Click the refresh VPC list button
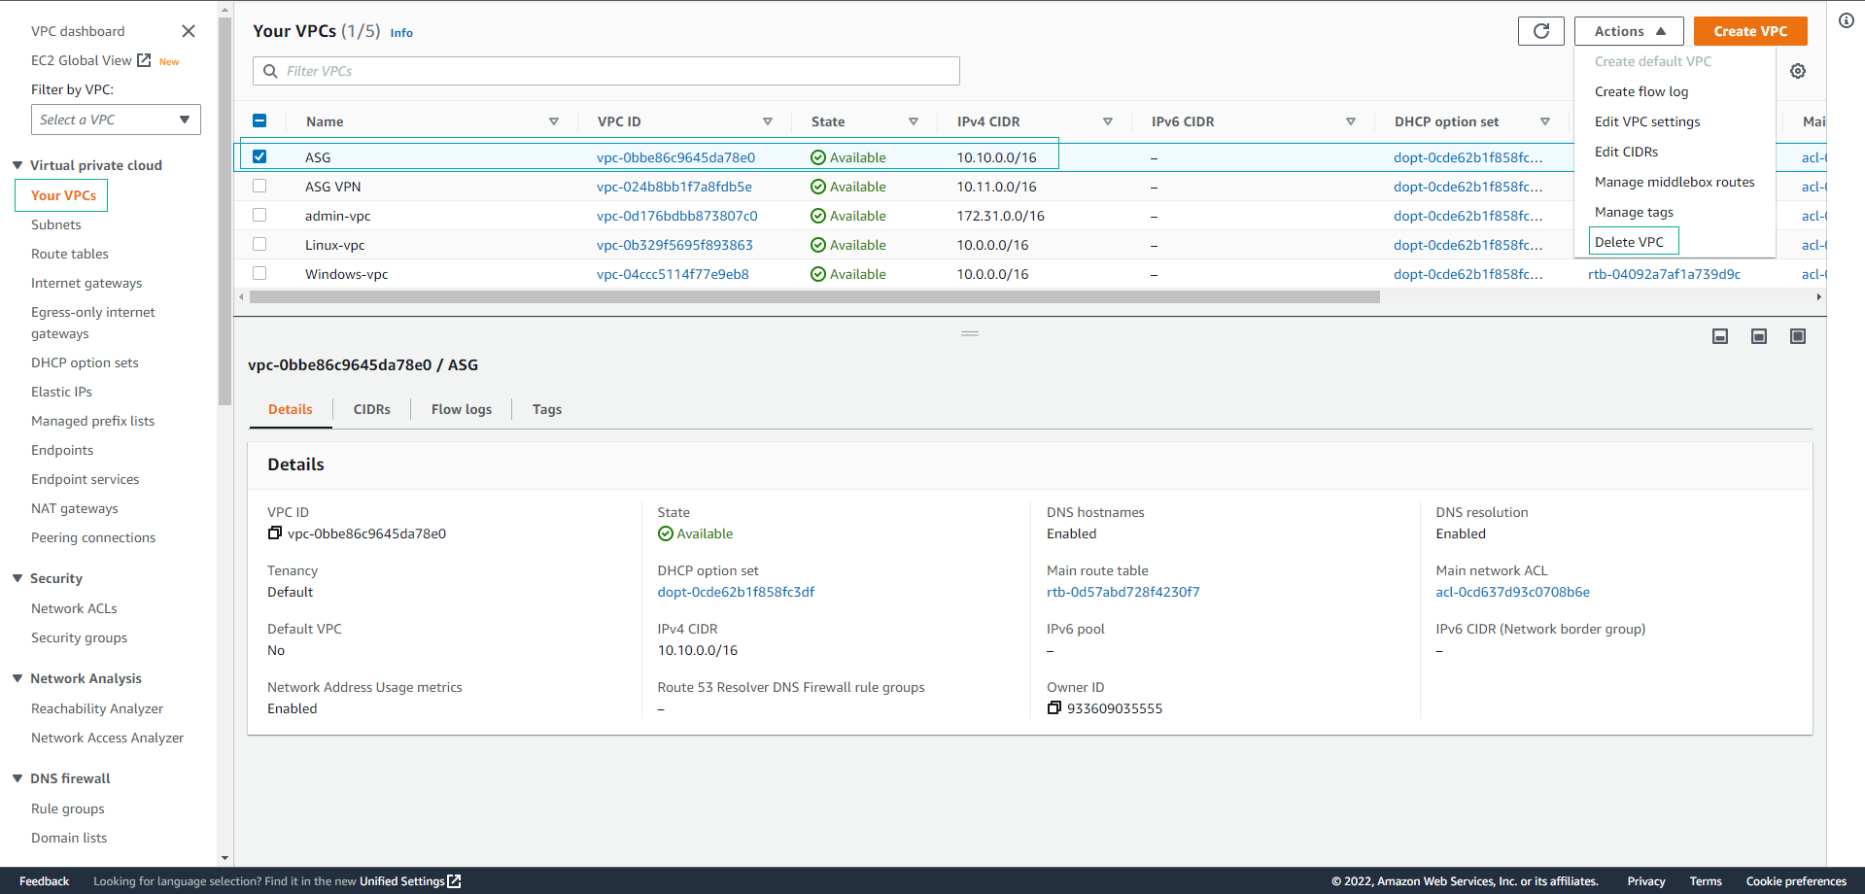 [x=1541, y=31]
